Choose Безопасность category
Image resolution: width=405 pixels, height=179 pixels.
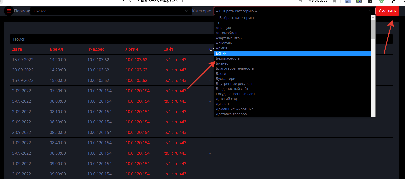point(292,58)
